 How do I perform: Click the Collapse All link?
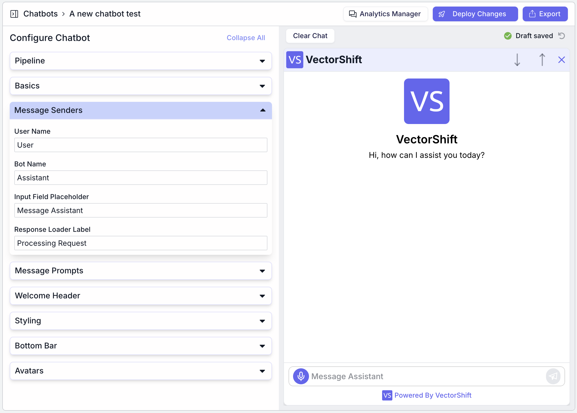(x=246, y=38)
